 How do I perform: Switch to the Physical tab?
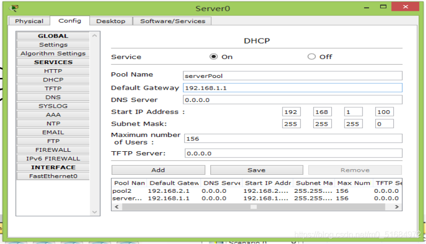pyautogui.click(x=29, y=21)
